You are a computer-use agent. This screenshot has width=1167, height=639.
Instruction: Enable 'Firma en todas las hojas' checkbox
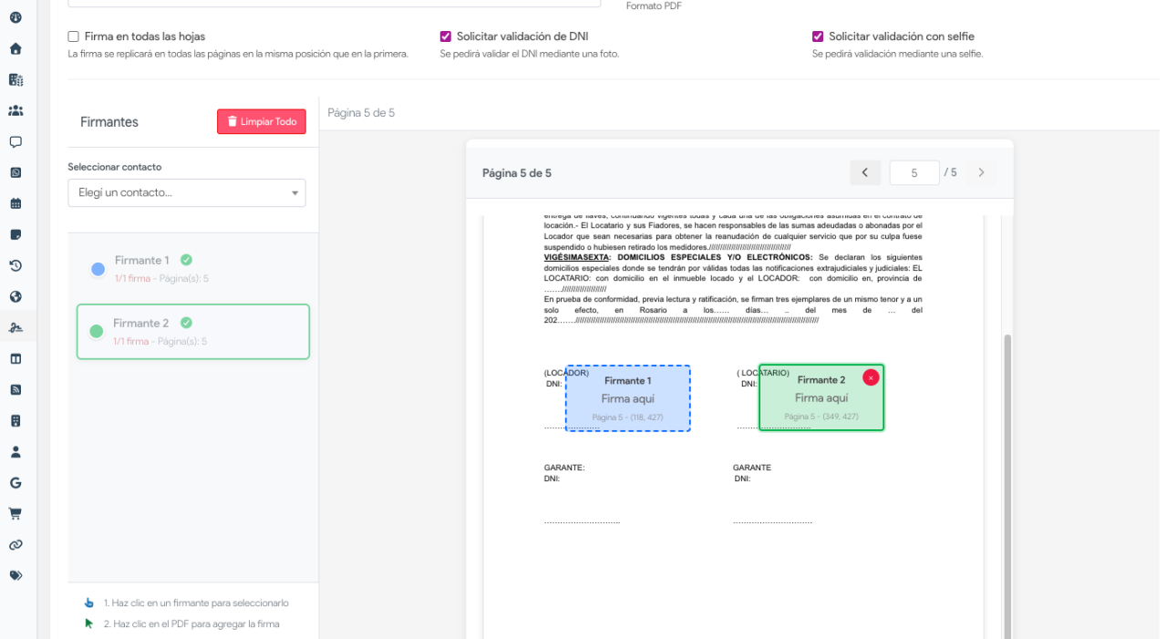74,36
